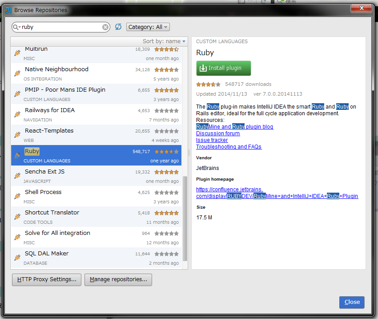This screenshot has height=319, width=378.
Task: Click the Close button at the bottom
Action: click(352, 302)
